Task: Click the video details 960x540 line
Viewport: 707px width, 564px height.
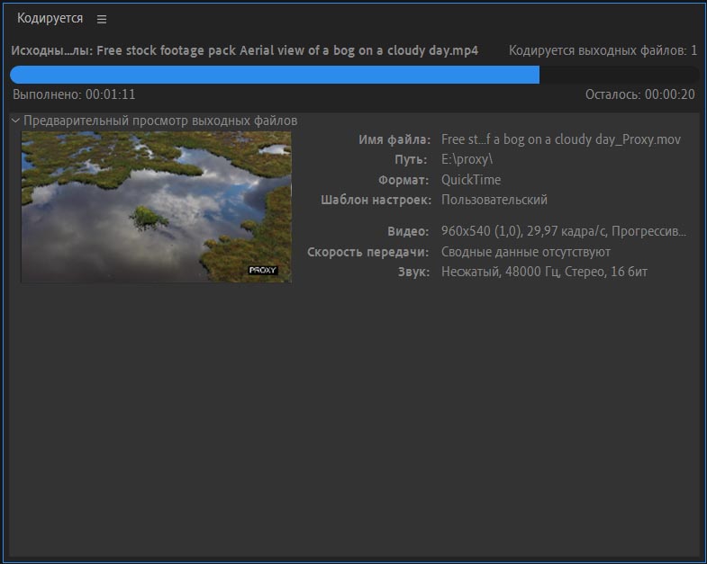Action: tap(563, 231)
